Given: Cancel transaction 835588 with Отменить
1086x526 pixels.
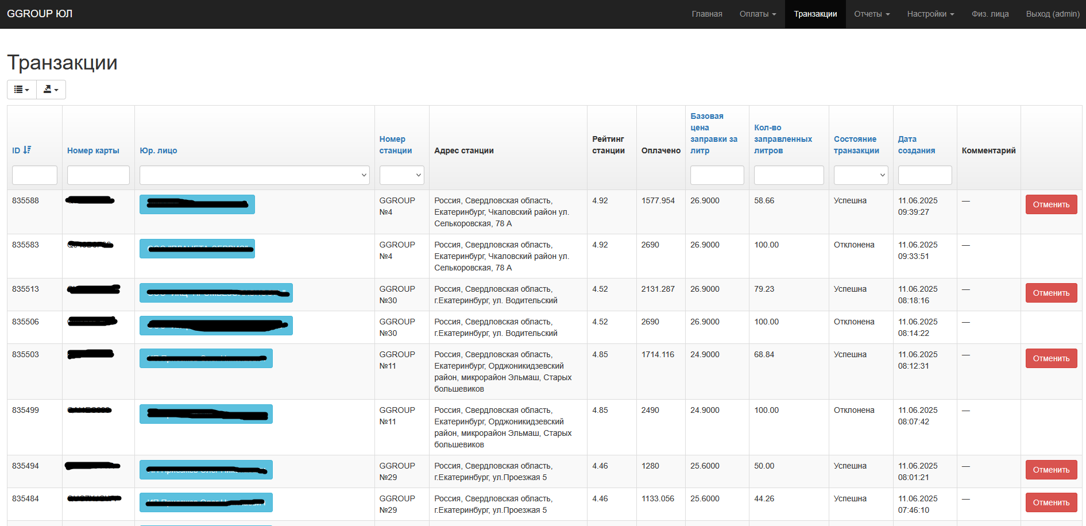Looking at the screenshot, I should coord(1051,204).
